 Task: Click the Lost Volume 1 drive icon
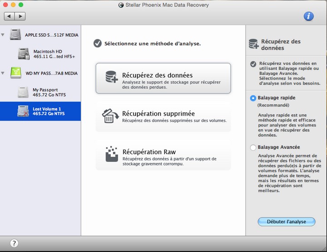23,111
